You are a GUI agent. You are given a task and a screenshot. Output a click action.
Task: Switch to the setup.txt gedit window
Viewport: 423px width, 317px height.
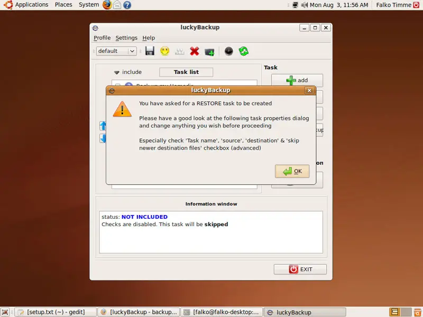(x=56, y=312)
